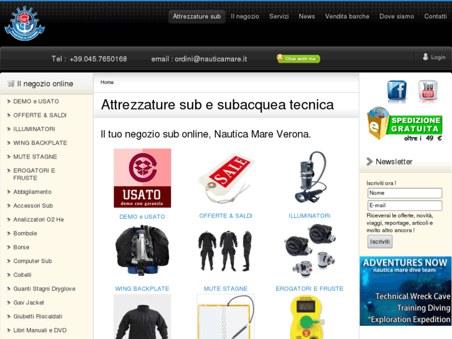Click the shopping cart icon beside Il negozio online

11,84
